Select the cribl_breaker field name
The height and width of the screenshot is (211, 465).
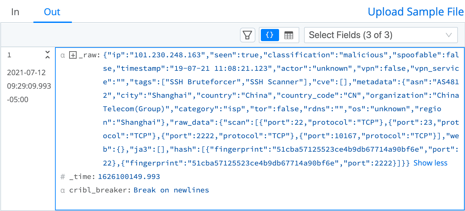point(100,190)
